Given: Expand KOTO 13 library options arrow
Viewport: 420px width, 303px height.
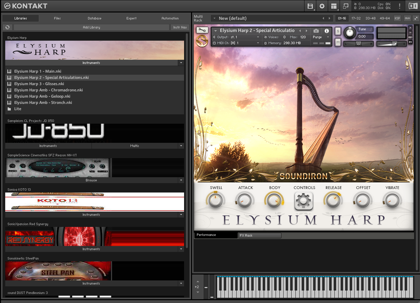Looking at the screenshot, I should tap(181, 215).
